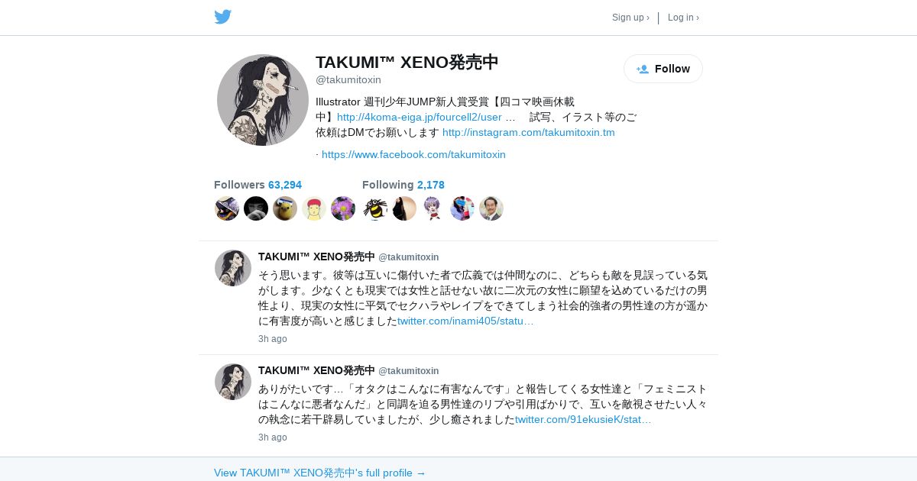Open the first follower avatar with the witch hat
The image size is (917, 481).
(227, 208)
